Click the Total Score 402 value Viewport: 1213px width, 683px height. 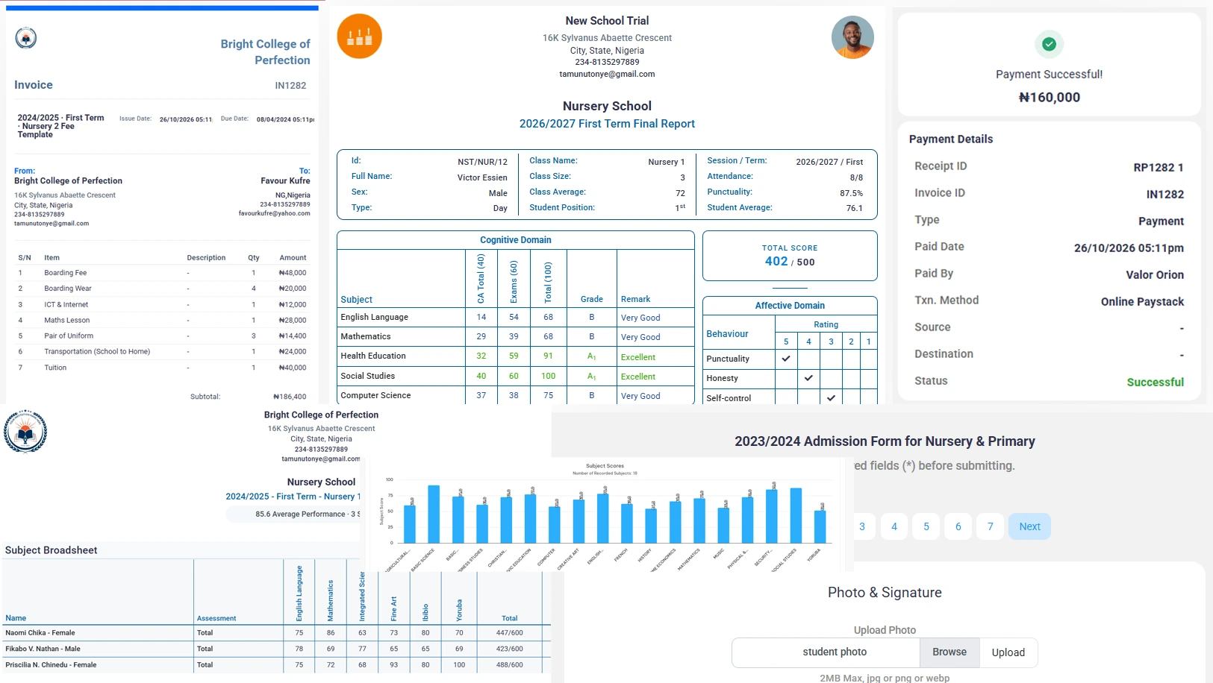point(776,261)
